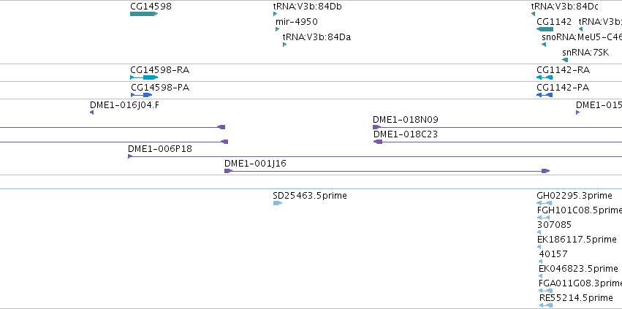
Task: Click the RE55214.5prime EST glyph
Action: tap(546, 305)
